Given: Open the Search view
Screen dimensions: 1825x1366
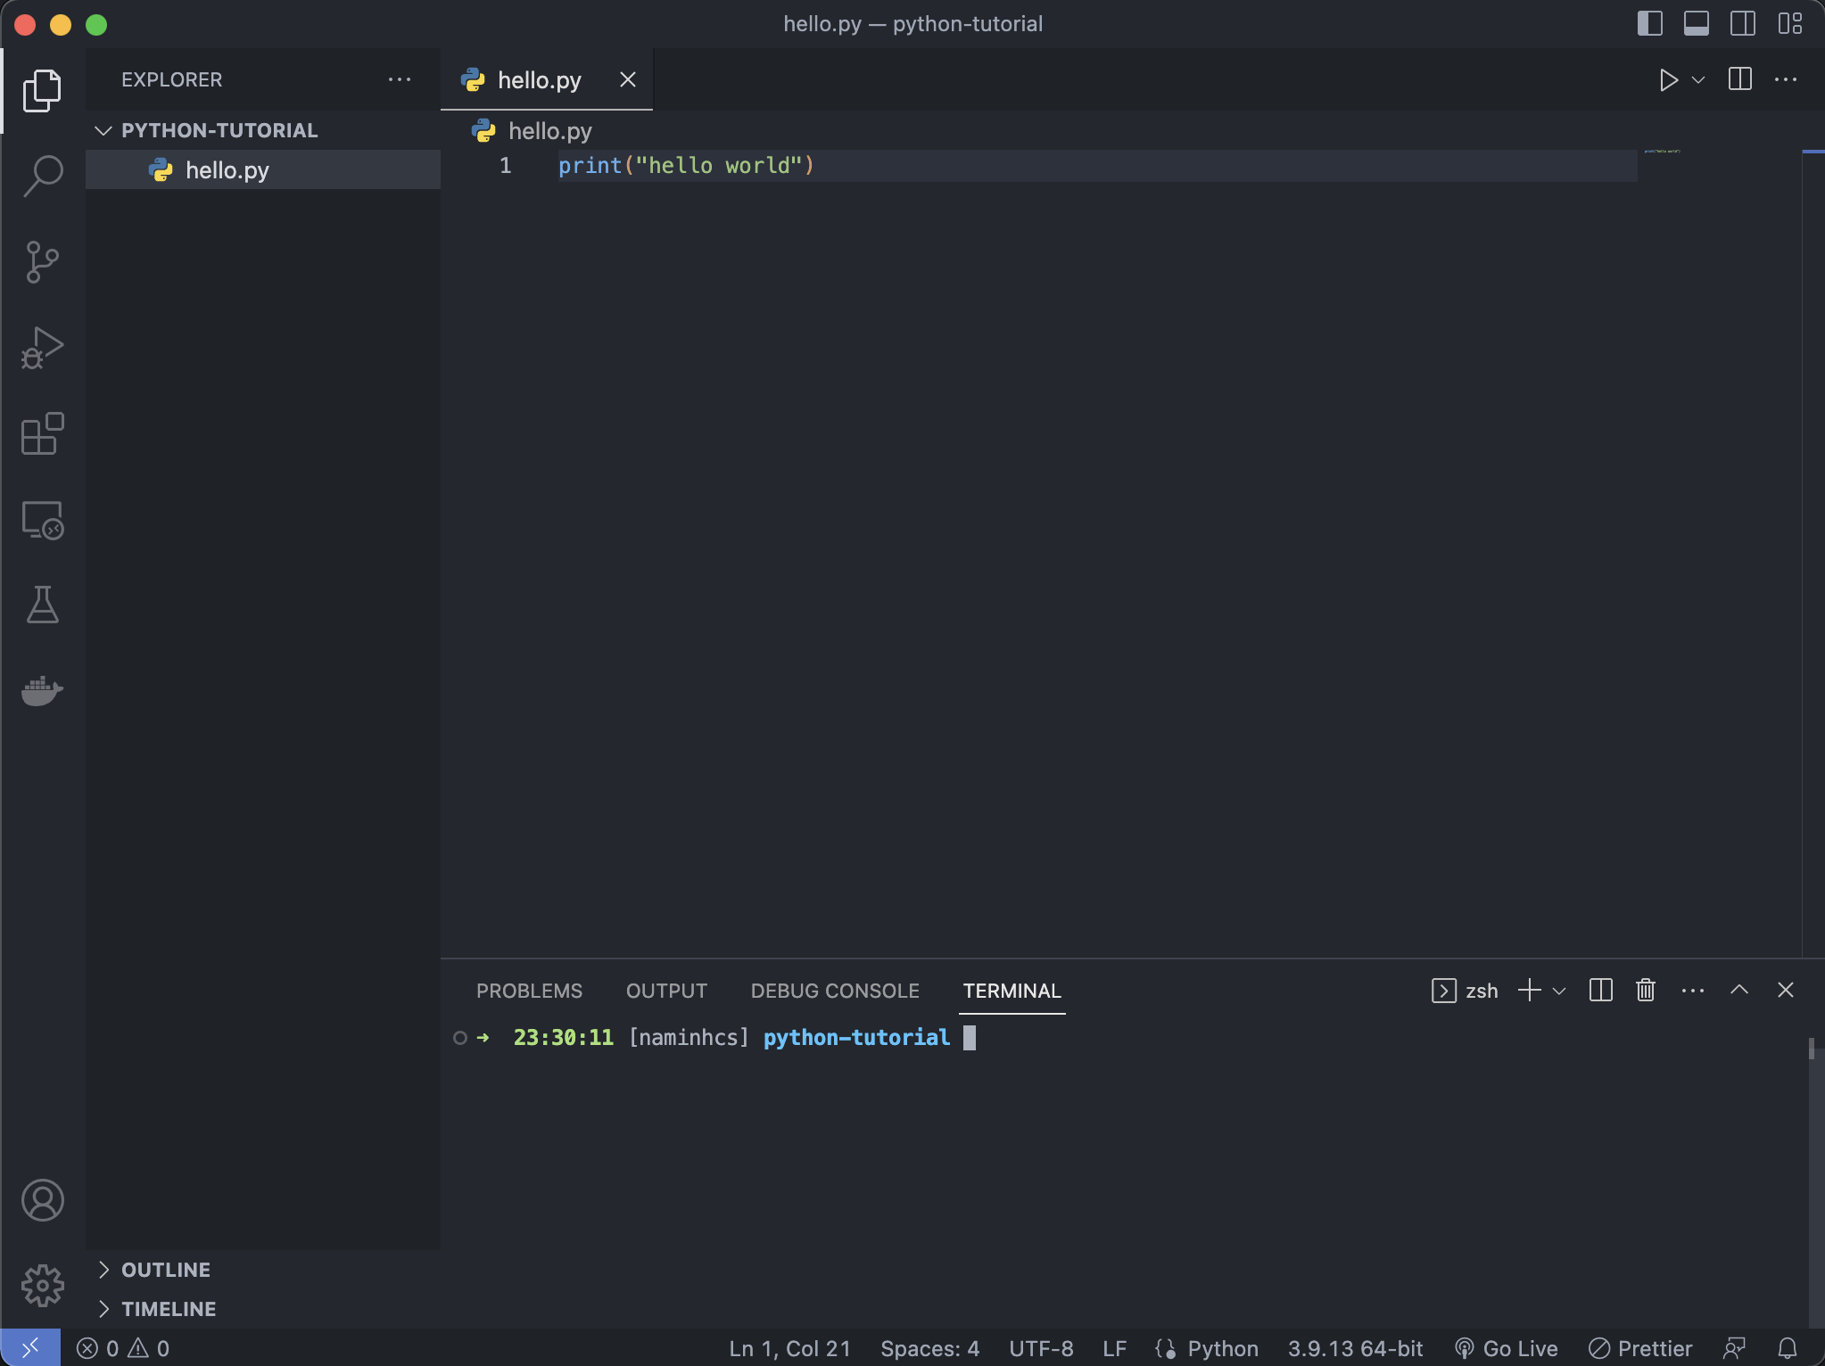Looking at the screenshot, I should tap(42, 176).
